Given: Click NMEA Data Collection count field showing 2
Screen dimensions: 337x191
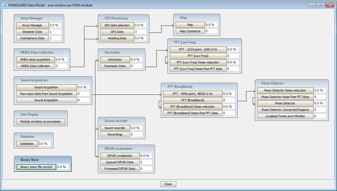Looking at the screenshot, I should point(62,66).
